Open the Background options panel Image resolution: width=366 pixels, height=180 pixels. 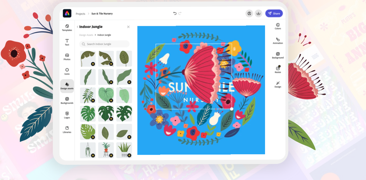(x=278, y=55)
